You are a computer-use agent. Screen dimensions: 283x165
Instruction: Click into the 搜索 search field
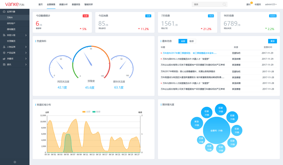(209, 4)
